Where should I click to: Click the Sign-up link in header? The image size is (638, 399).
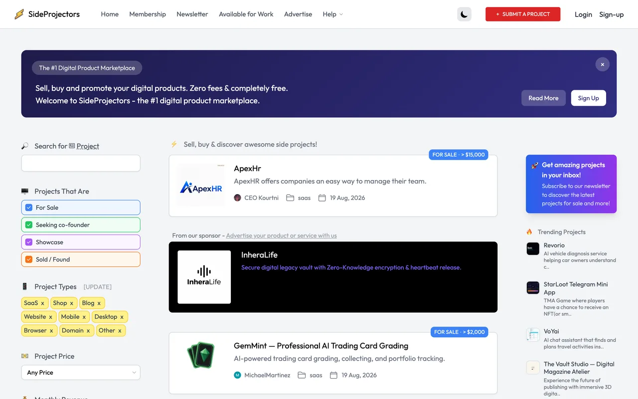[x=612, y=14]
